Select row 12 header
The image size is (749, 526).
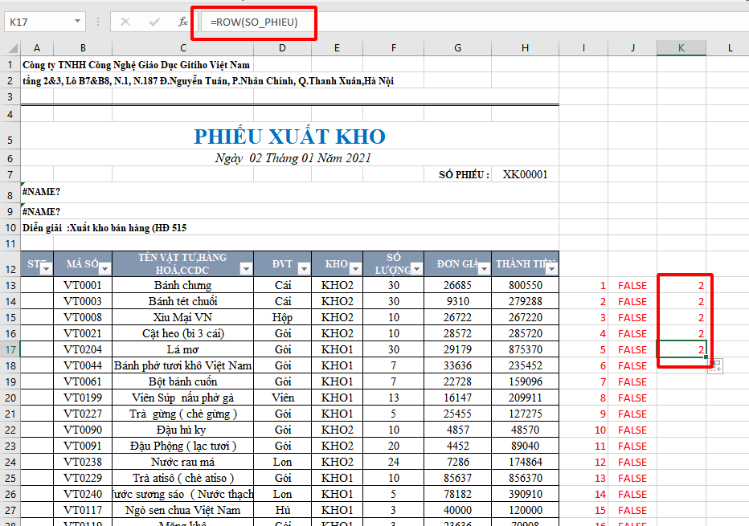[x=10, y=264]
